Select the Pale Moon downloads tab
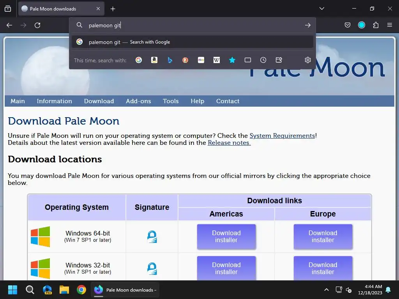 pos(61,9)
